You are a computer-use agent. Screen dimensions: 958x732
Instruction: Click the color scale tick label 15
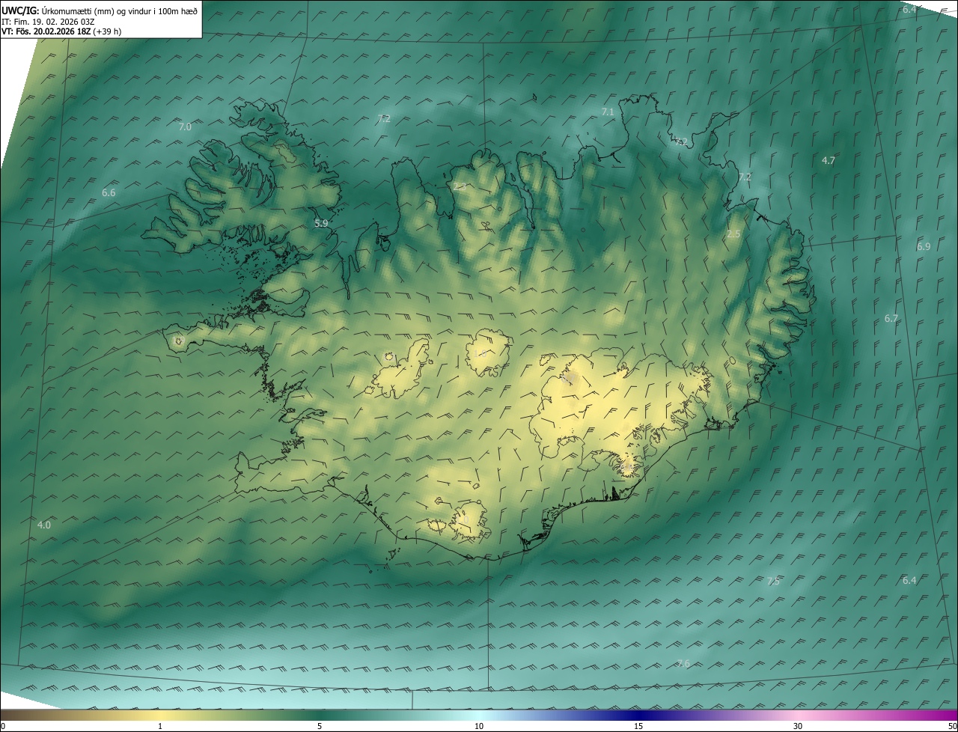[638, 726]
